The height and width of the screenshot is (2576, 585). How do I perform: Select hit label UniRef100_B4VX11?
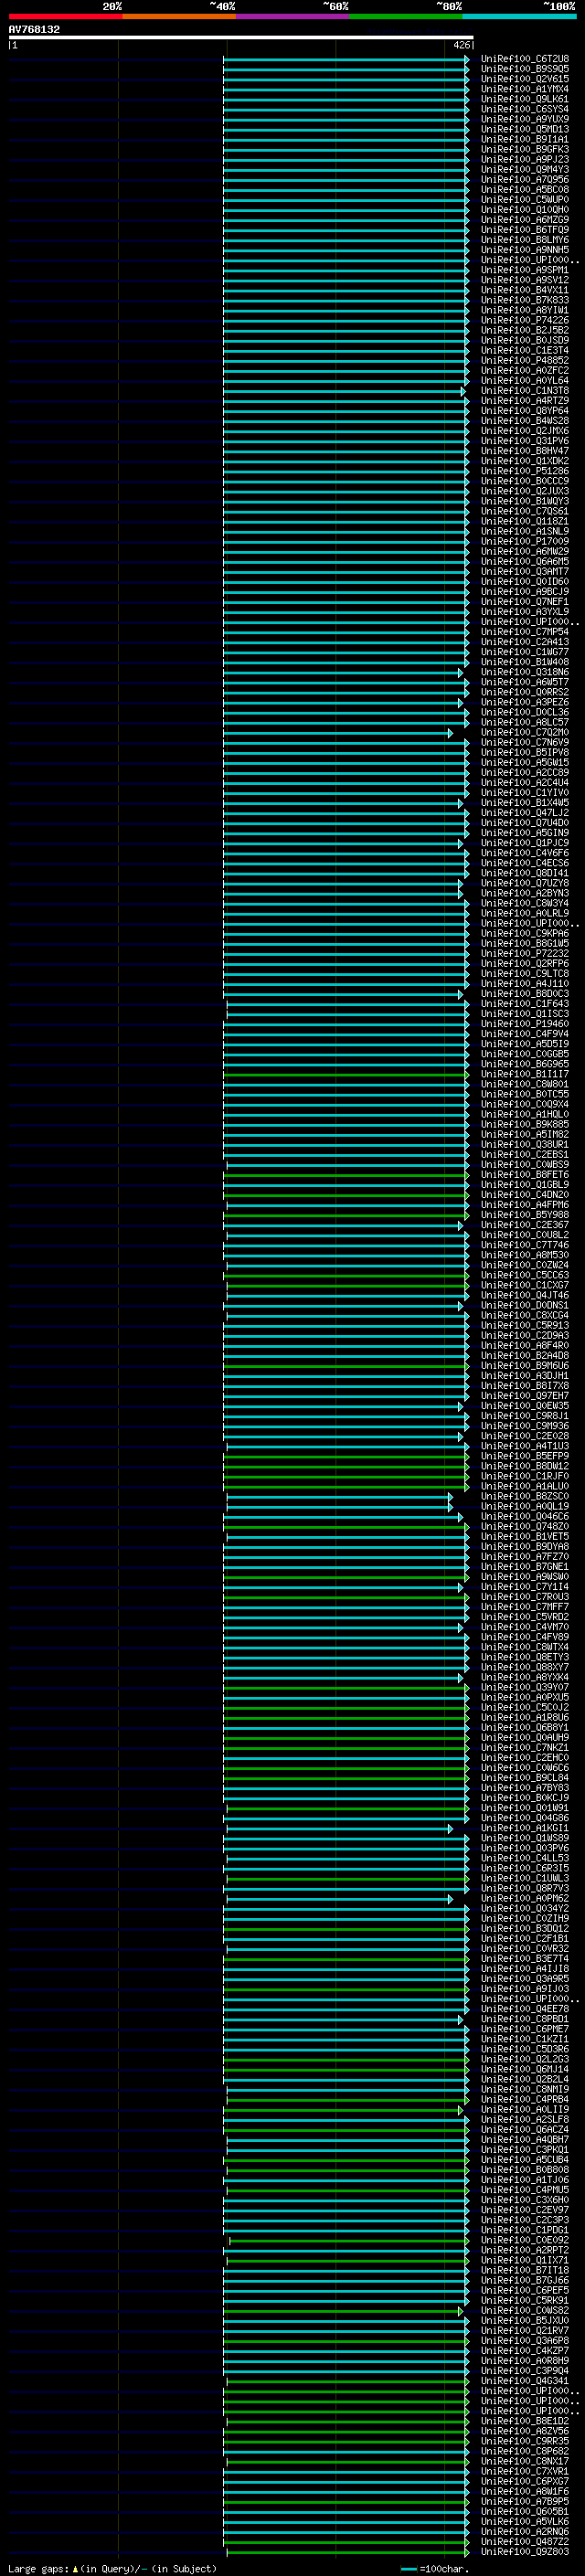pyautogui.click(x=524, y=290)
